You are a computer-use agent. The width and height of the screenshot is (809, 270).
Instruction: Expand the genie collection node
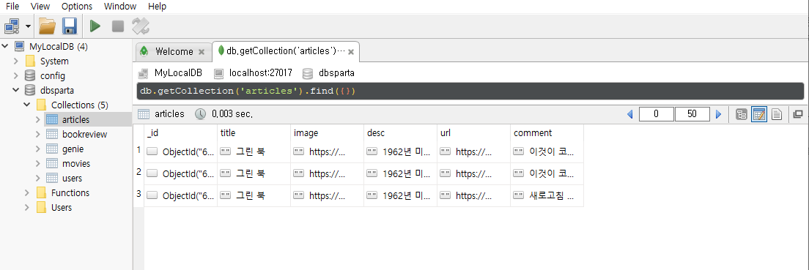click(x=37, y=149)
